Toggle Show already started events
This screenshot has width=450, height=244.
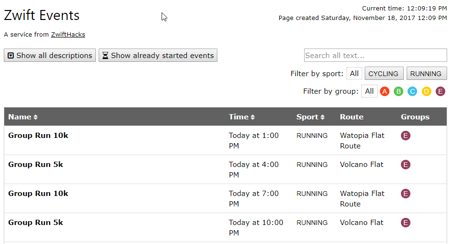[x=158, y=55]
